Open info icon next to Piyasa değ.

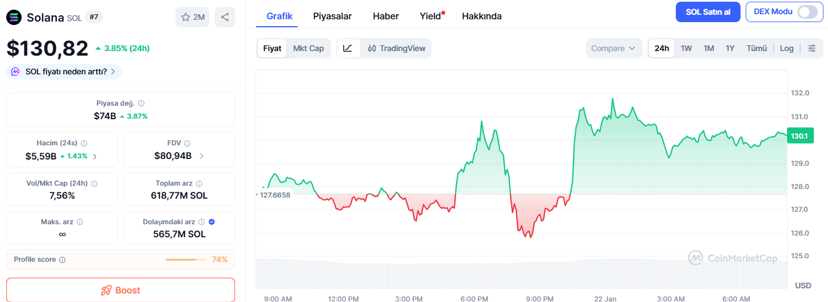click(x=141, y=103)
